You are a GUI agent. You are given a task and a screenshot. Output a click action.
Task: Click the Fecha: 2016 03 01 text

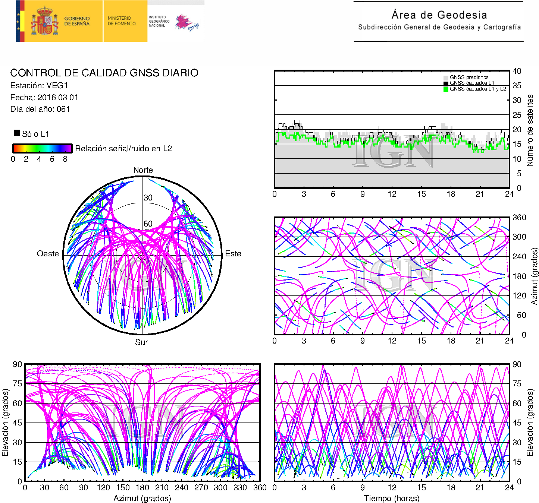[44, 98]
